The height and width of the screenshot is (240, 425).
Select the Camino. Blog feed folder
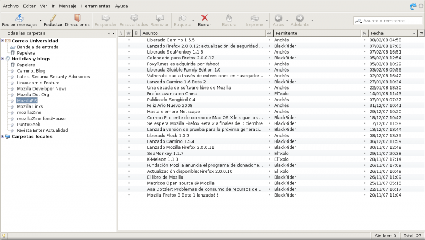pos(31,71)
